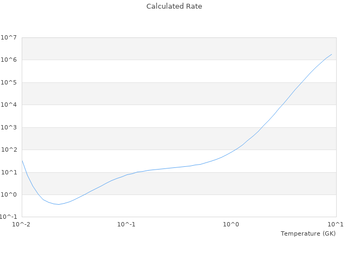
Task: Select the 10^1 y-axis tick label
Action: pyautogui.click(x=9, y=173)
